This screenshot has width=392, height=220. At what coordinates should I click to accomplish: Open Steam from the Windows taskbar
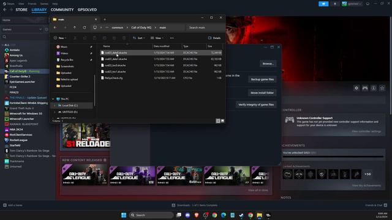(241, 215)
